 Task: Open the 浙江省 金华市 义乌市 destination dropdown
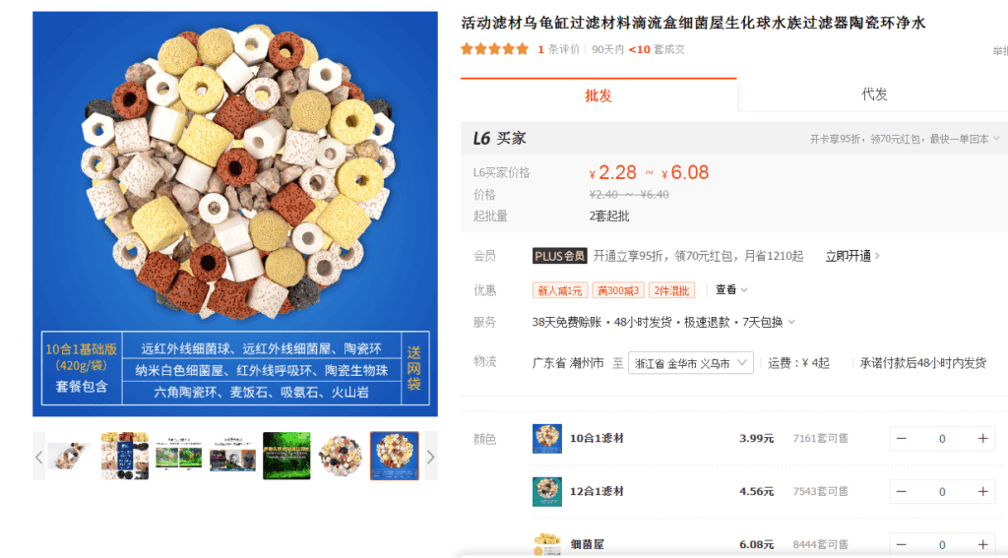tap(690, 363)
